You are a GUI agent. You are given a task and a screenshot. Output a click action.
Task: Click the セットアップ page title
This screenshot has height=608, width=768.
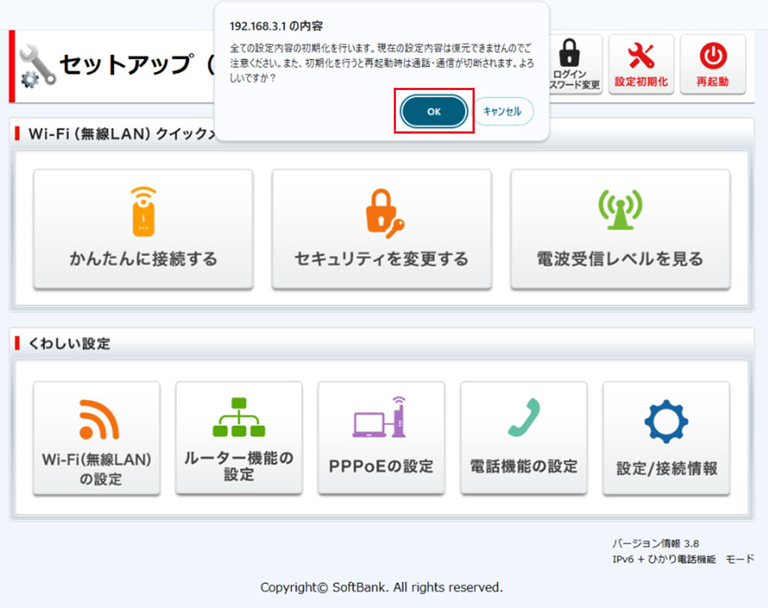pos(127,65)
